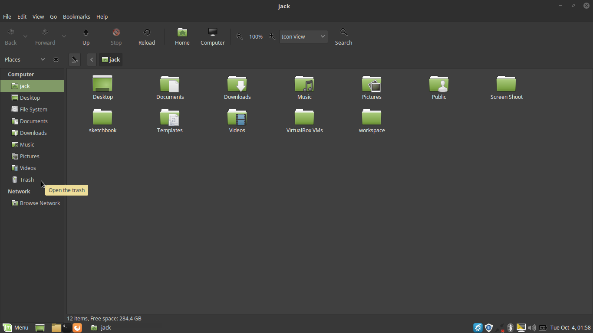Open the Go menu
Screen dimensions: 593x333
[53, 16]
